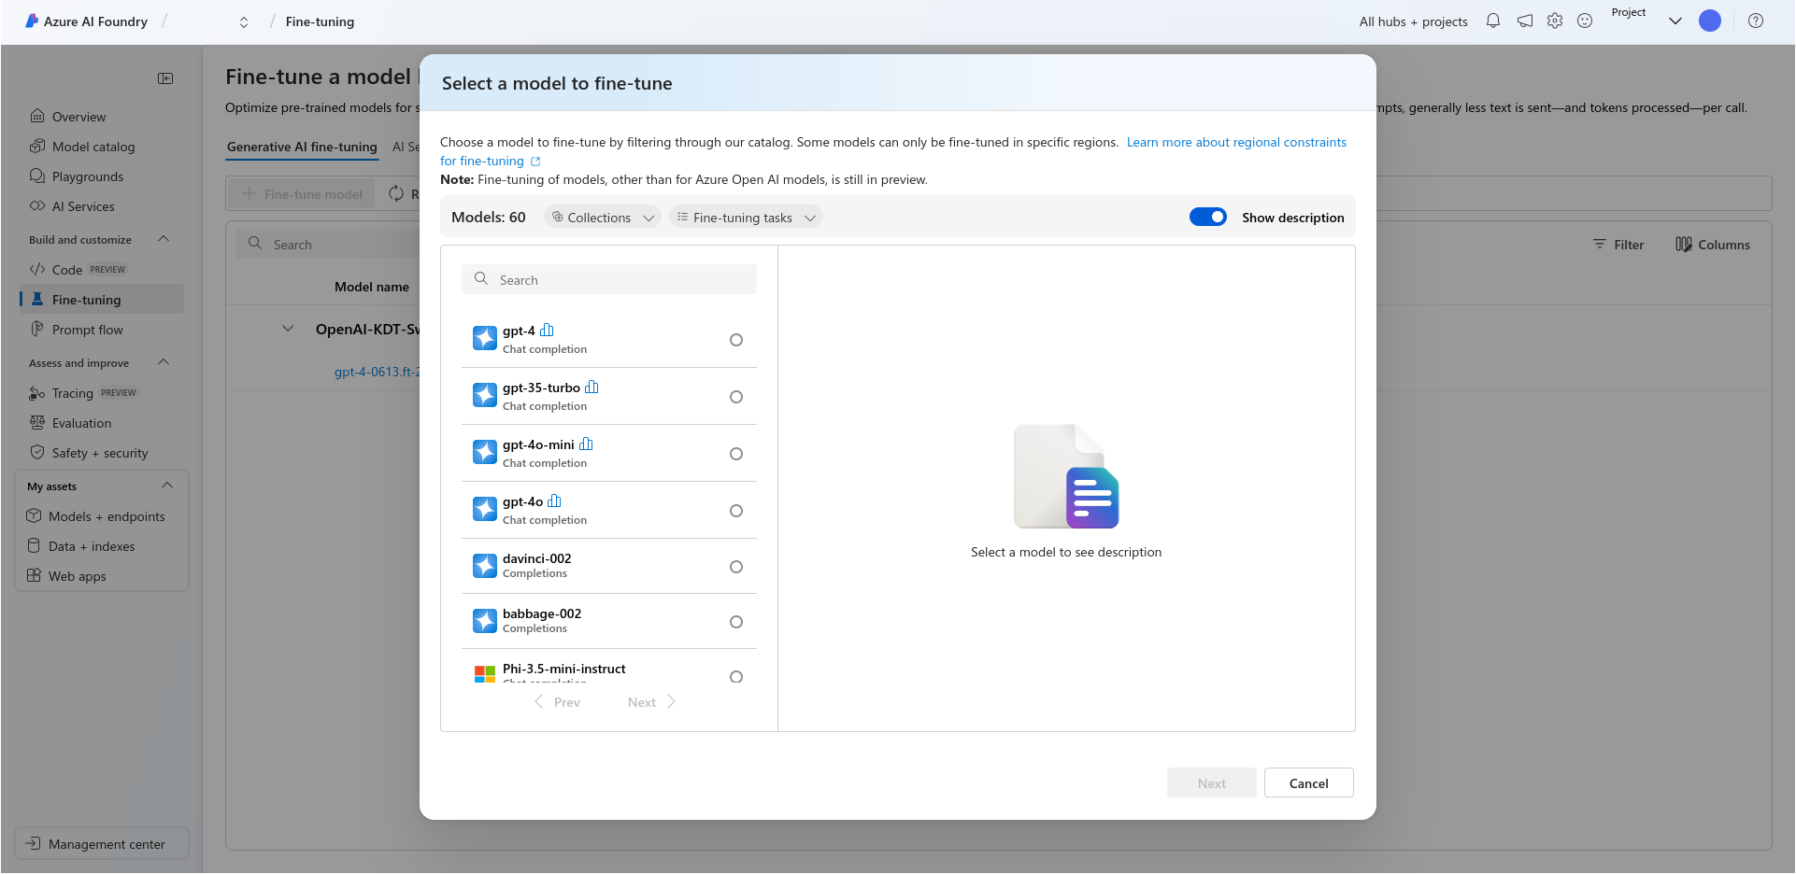Click the magnifier icon in model search
Viewport: 1796px width, 874px height.
pyautogui.click(x=481, y=278)
